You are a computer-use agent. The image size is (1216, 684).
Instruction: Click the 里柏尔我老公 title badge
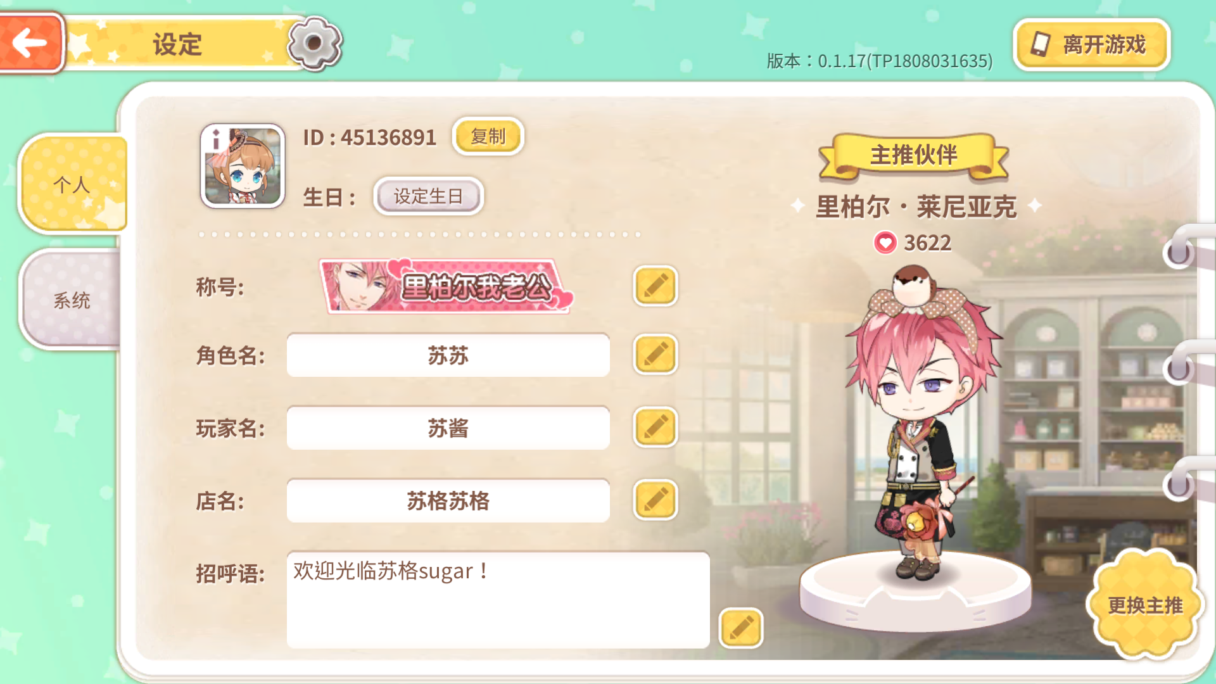tap(446, 286)
